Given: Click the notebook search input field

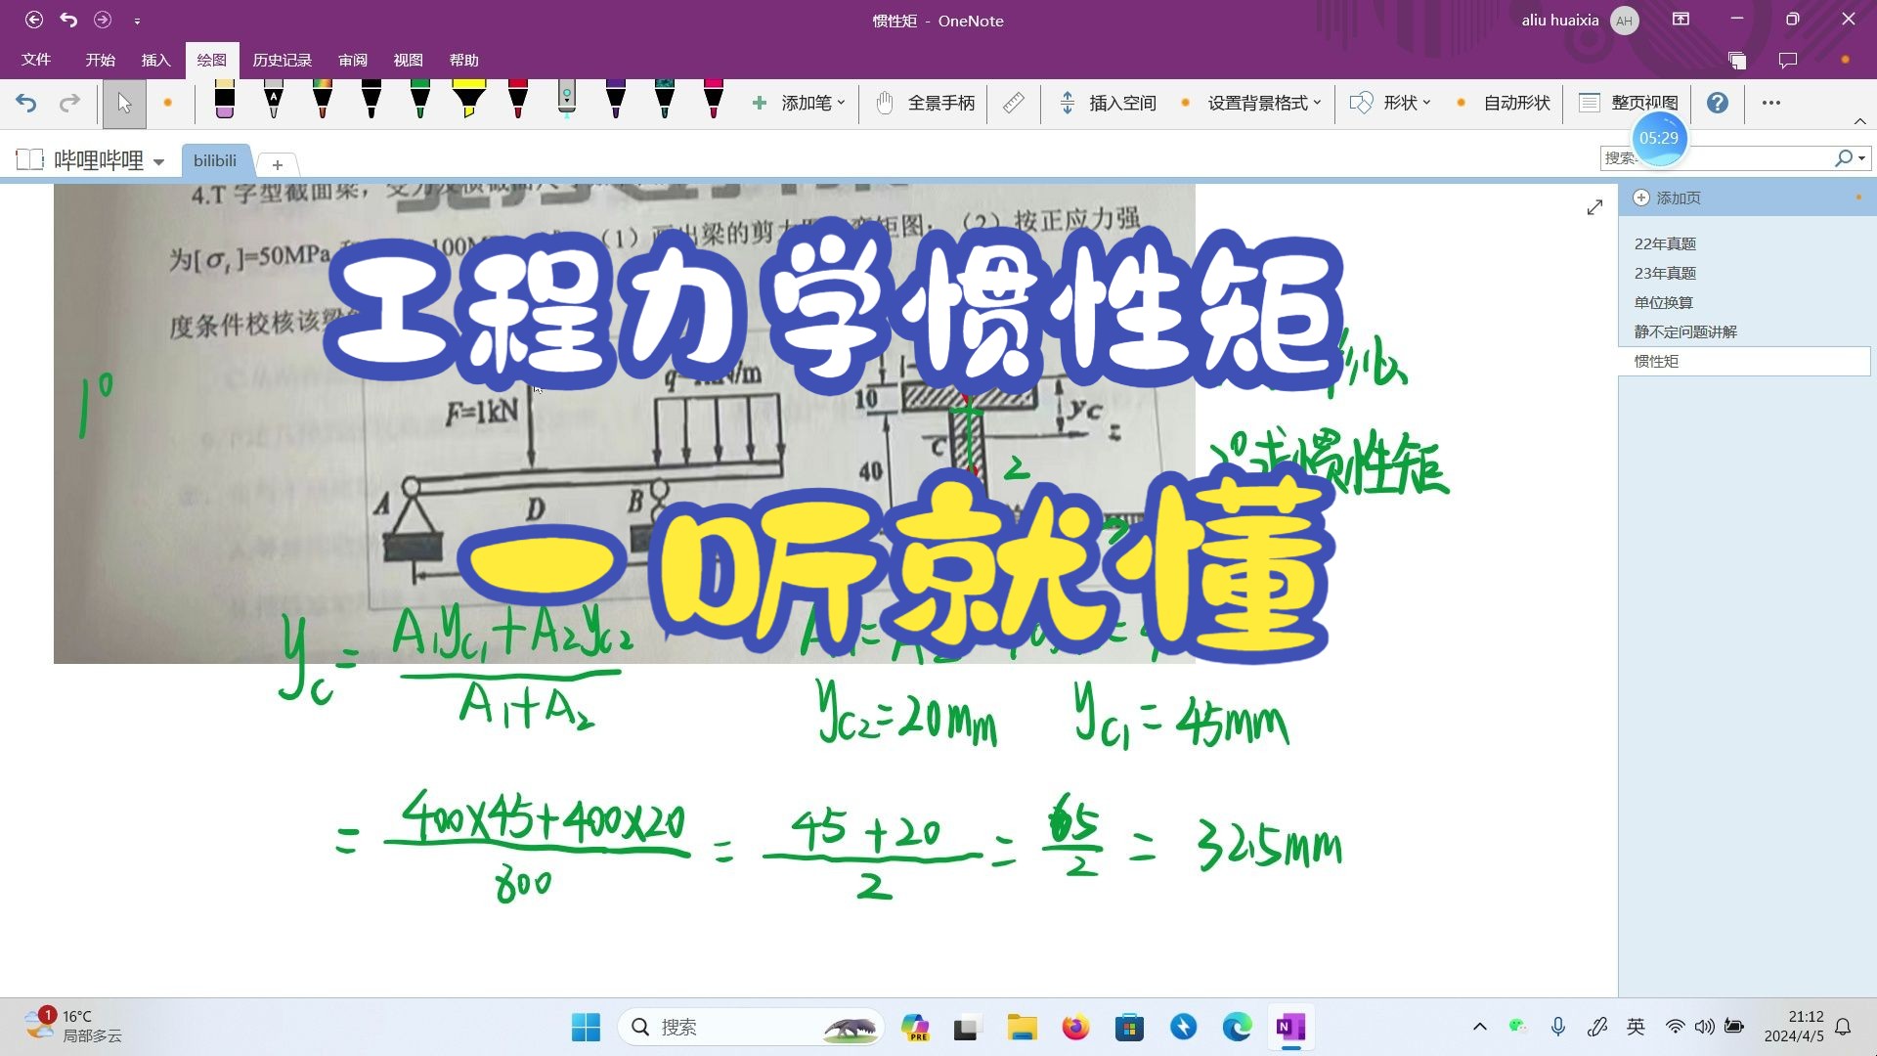Looking at the screenshot, I should 1716,157.
